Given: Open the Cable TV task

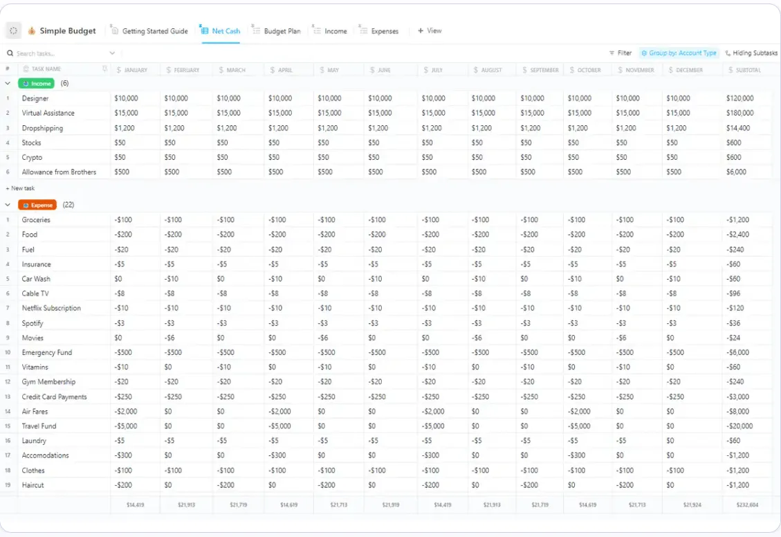Looking at the screenshot, I should click(x=35, y=293).
